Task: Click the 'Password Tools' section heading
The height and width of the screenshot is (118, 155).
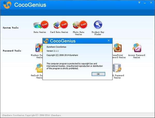Action: point(12,51)
